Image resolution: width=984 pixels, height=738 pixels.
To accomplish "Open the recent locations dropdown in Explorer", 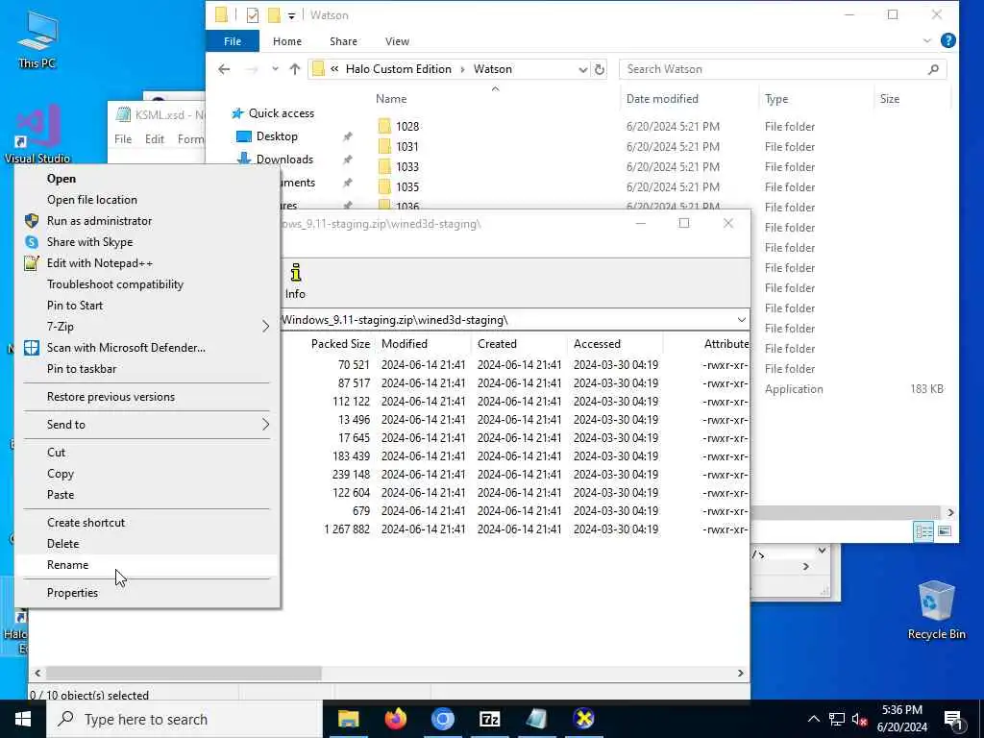I will [275, 69].
